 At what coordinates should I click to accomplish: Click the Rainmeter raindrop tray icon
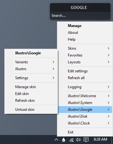pos(64,140)
